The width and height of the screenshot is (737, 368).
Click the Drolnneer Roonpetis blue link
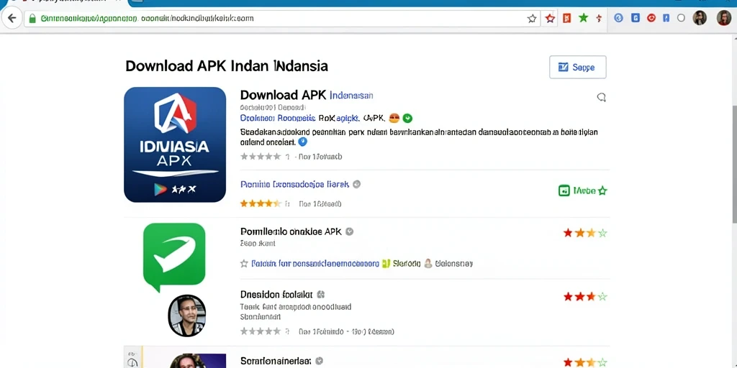pos(277,118)
